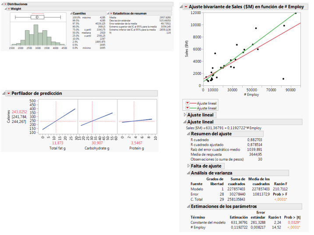Click the Error sum of squares 30278440
Viewport: 314px width, 235px height.
(x=237, y=194)
